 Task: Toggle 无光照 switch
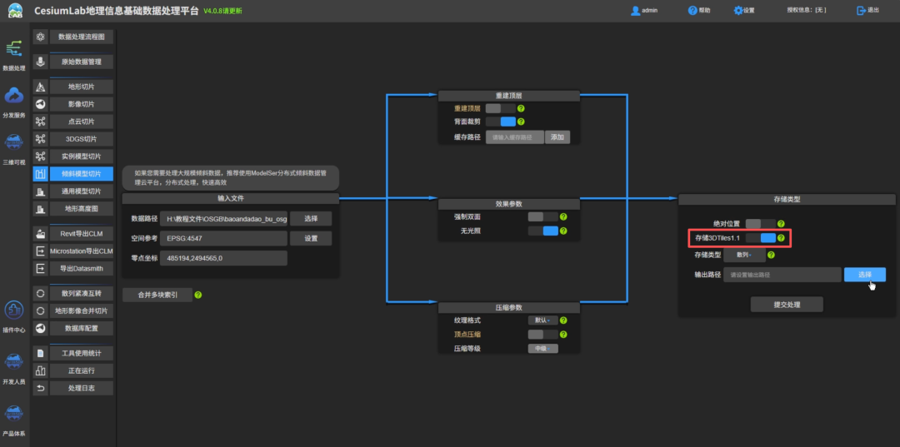tap(543, 231)
